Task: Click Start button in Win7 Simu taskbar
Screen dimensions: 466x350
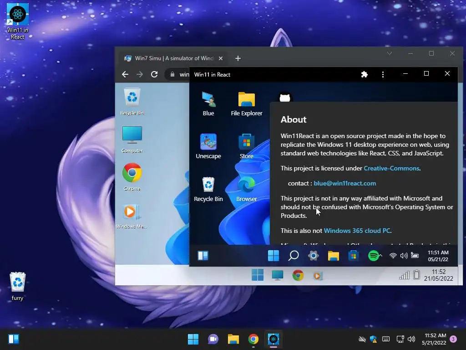Action: click(258, 275)
